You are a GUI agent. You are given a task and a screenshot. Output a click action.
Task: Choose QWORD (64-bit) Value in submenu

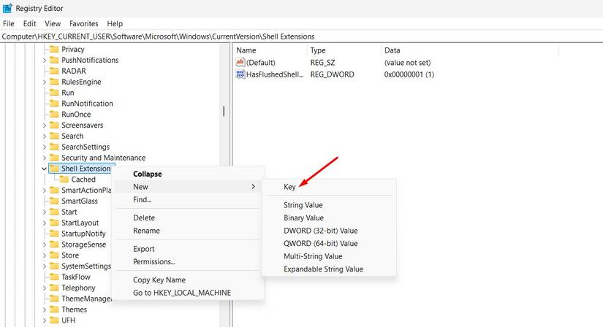point(329,243)
